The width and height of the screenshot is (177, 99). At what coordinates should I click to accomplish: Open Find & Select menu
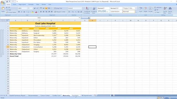pyautogui.click(x=170, y=10)
